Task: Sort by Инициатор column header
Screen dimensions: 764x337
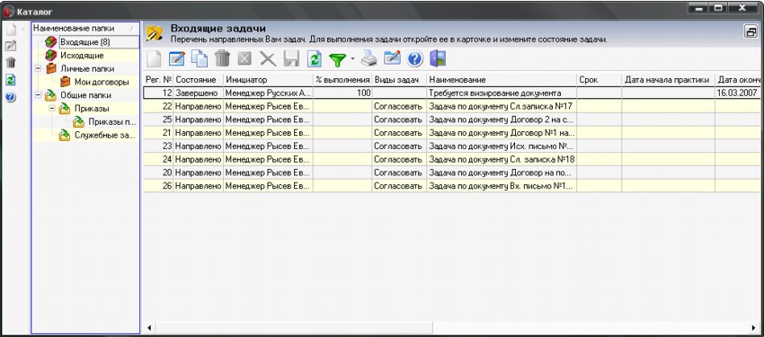Action: point(268,79)
